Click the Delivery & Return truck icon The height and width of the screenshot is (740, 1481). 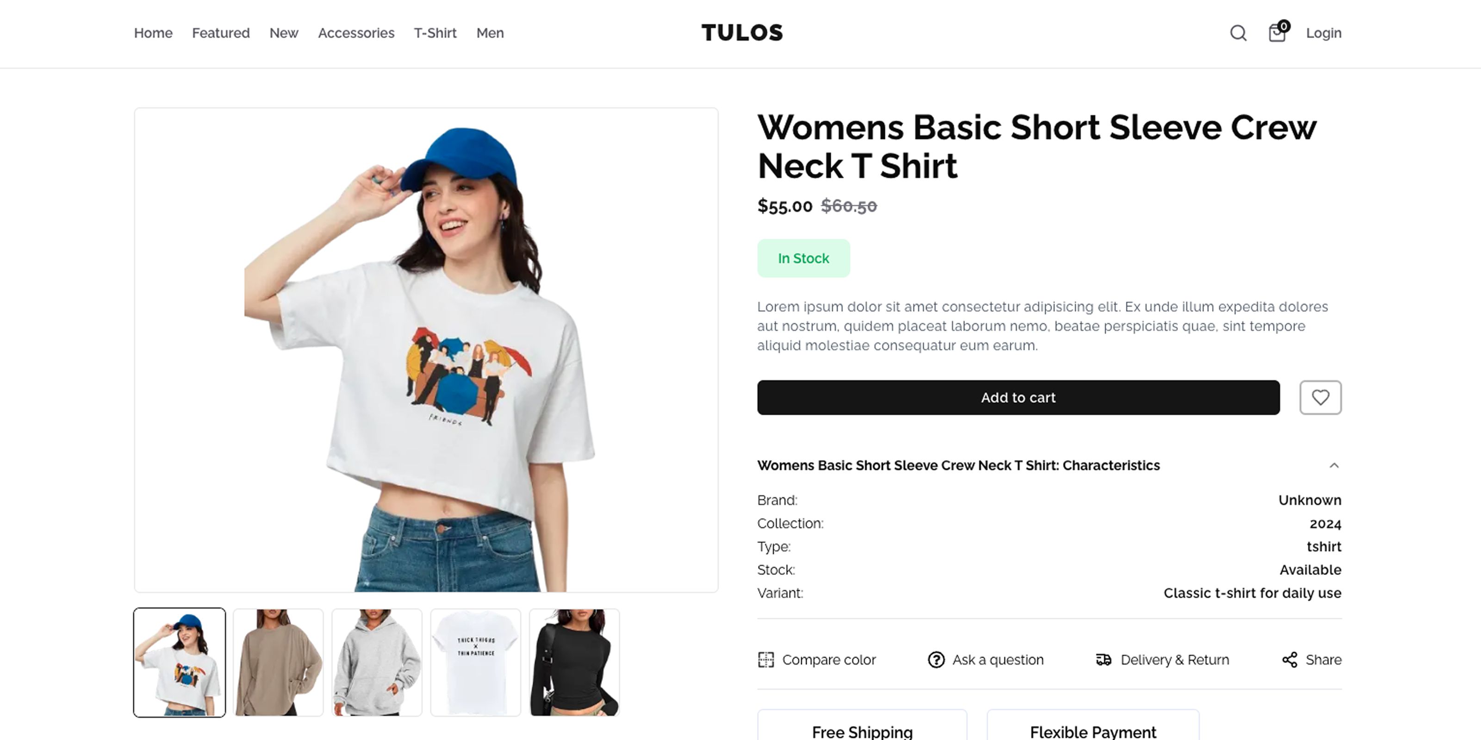tap(1103, 660)
